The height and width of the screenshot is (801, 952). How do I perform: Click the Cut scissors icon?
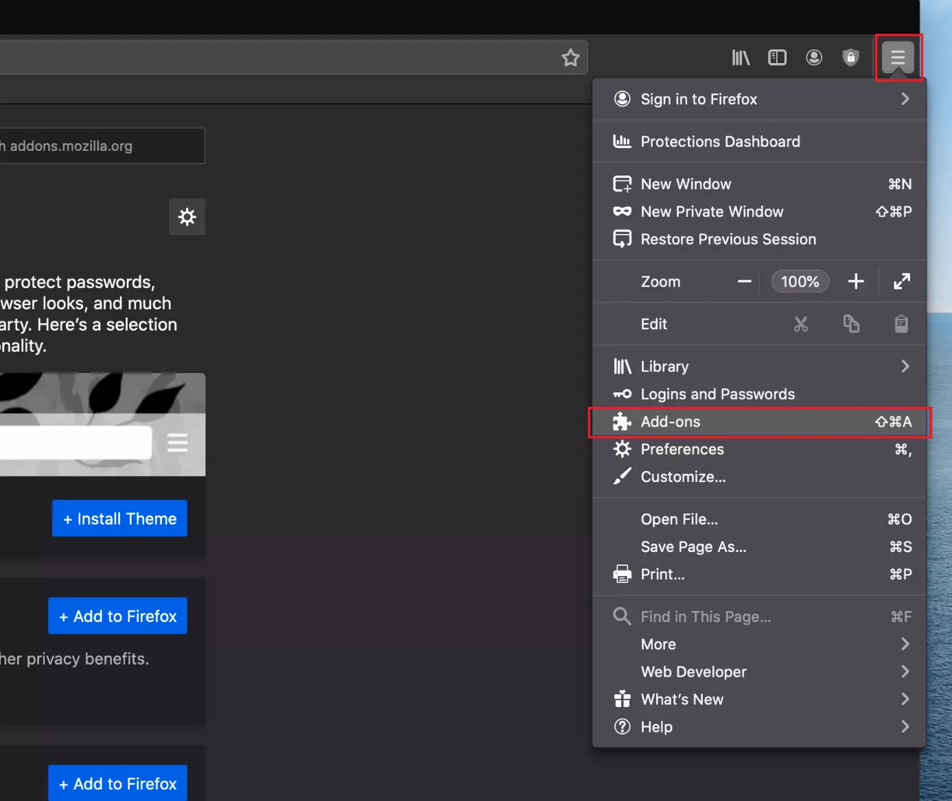(x=801, y=324)
